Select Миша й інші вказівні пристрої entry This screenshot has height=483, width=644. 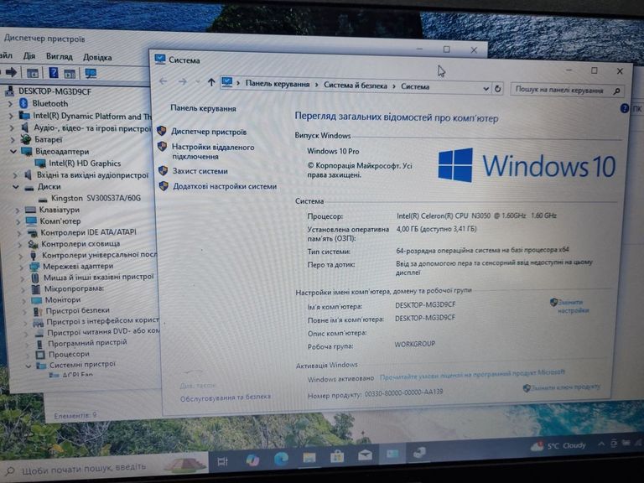pos(99,278)
